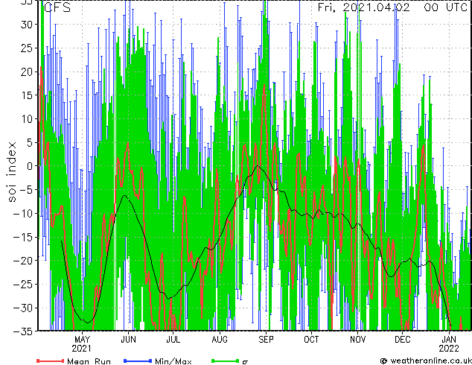Click the y-axis value 25
Screen dimensions: 472x365
[x=27, y=48]
